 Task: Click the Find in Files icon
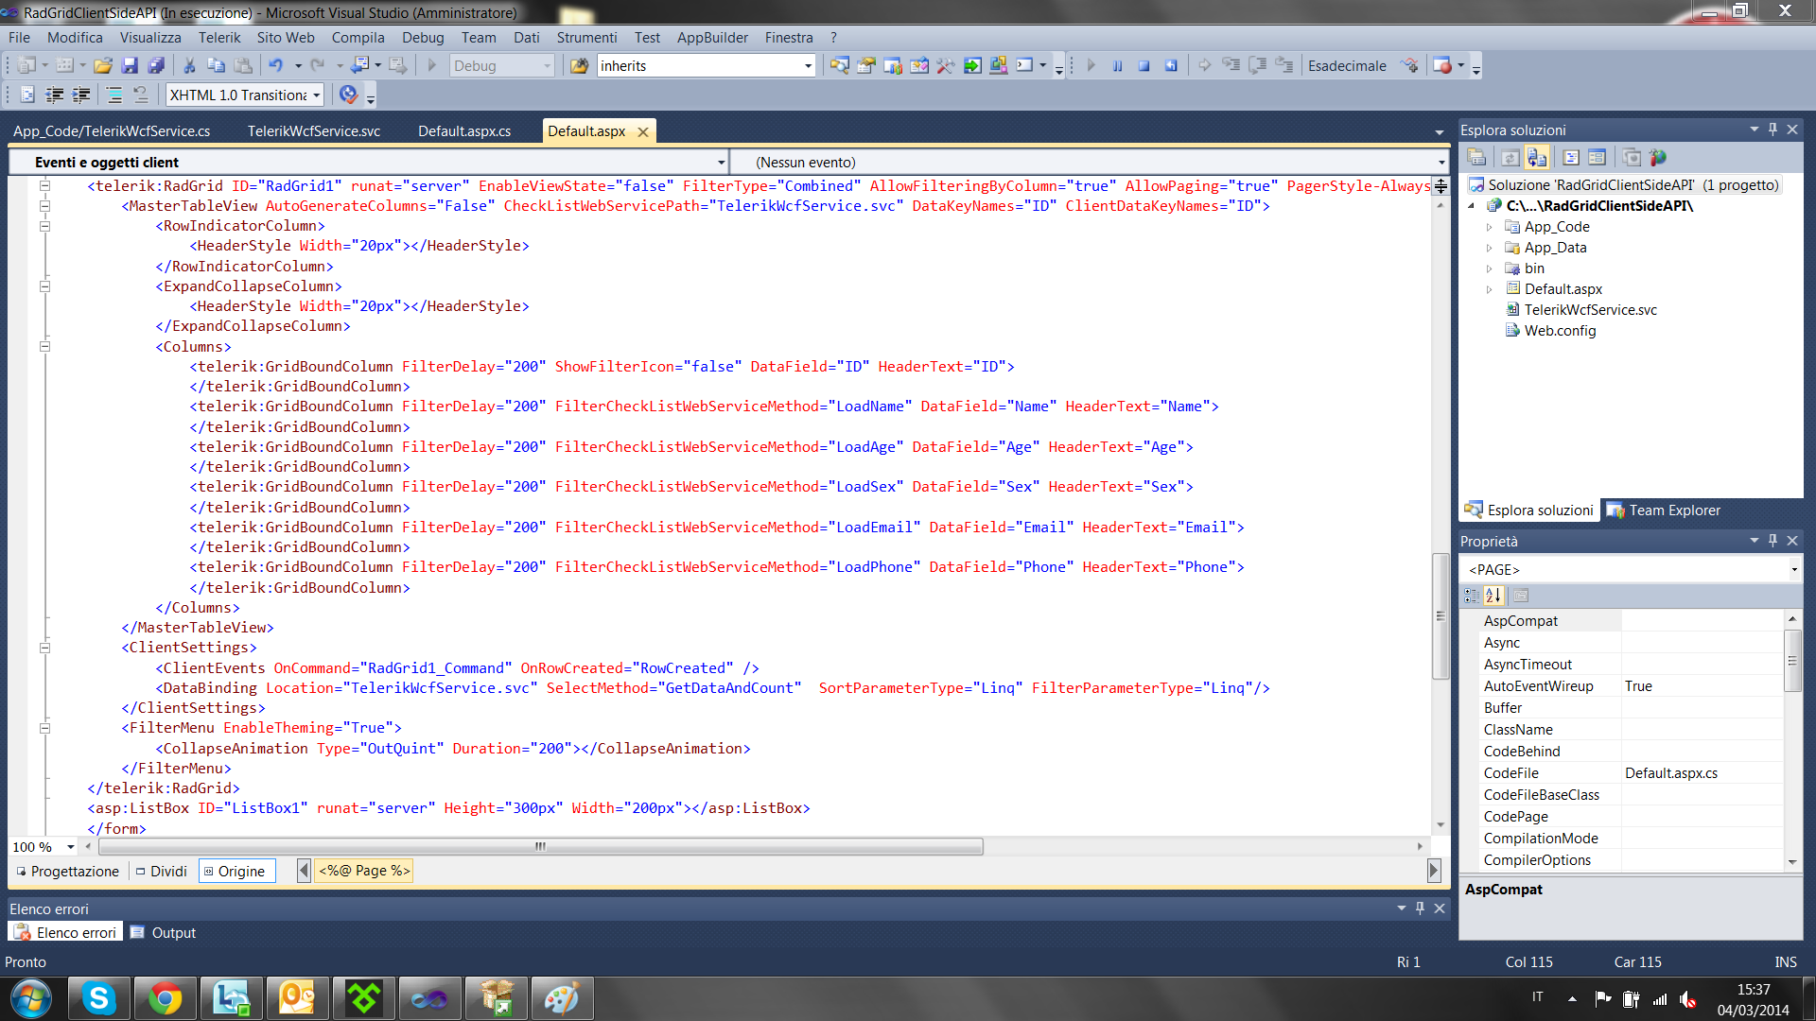pos(579,65)
